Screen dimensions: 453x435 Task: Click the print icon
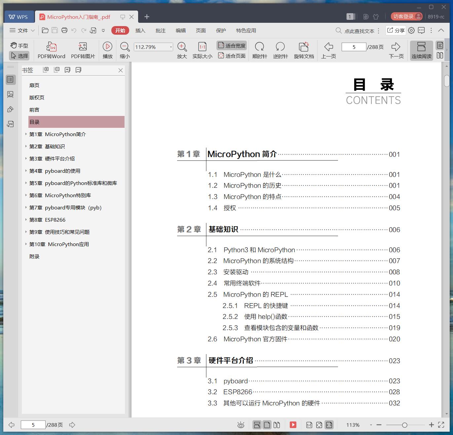(x=64, y=30)
